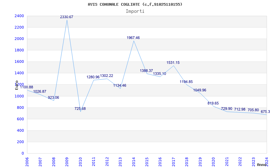Image resolution: width=270 pixels, height=168 pixels.
Task: Select the 1335.10 value label
Action: click(x=160, y=74)
